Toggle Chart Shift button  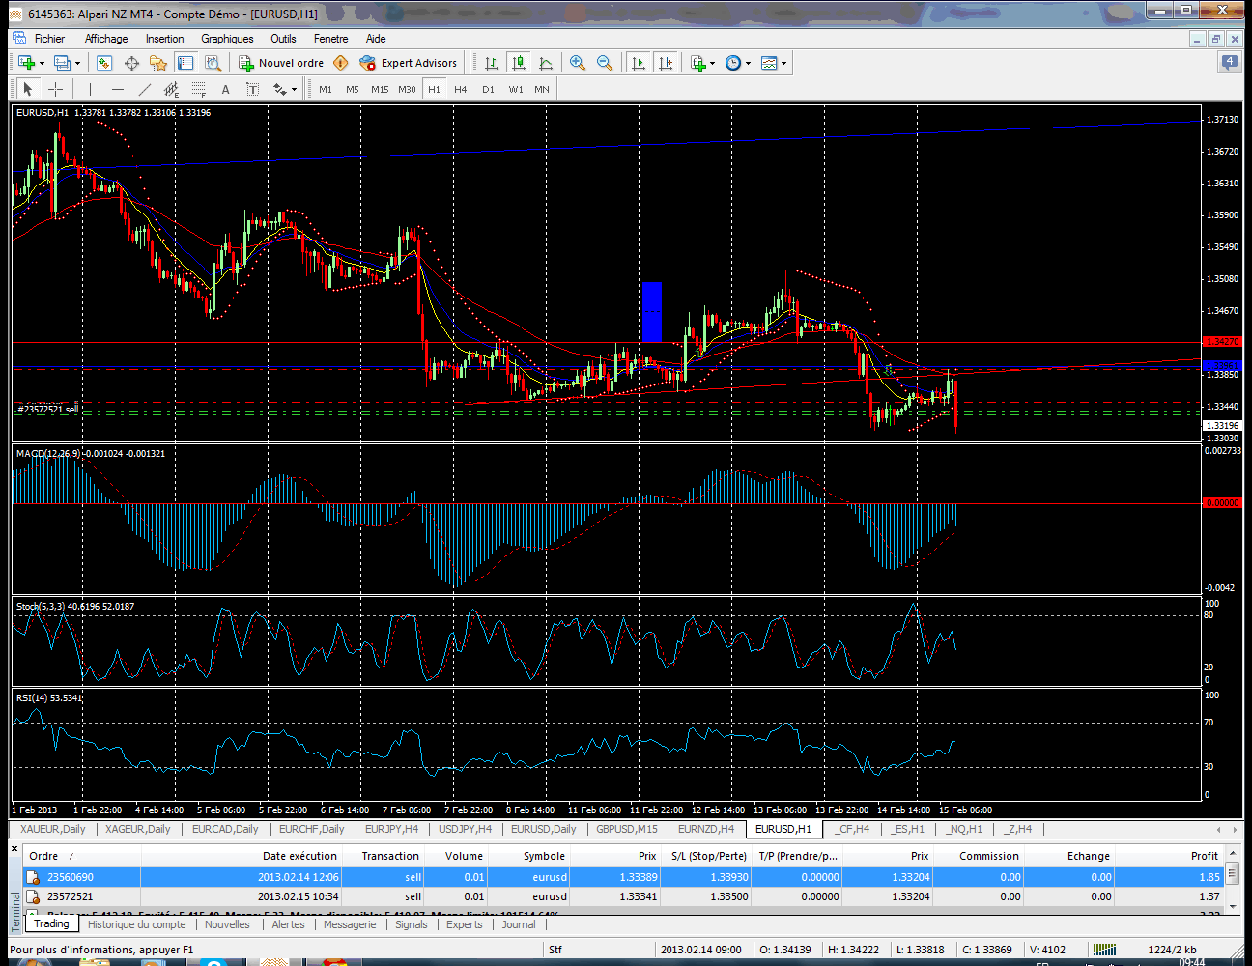[666, 63]
